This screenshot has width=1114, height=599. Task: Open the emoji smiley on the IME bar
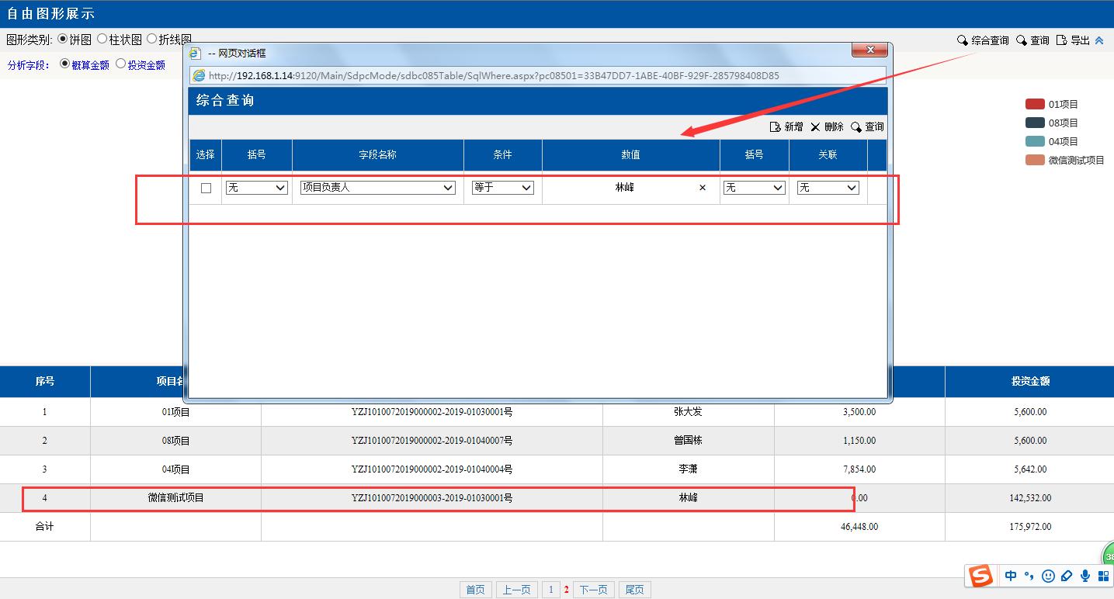click(x=1048, y=576)
